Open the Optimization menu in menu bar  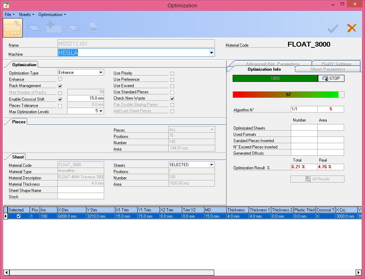[52, 14]
